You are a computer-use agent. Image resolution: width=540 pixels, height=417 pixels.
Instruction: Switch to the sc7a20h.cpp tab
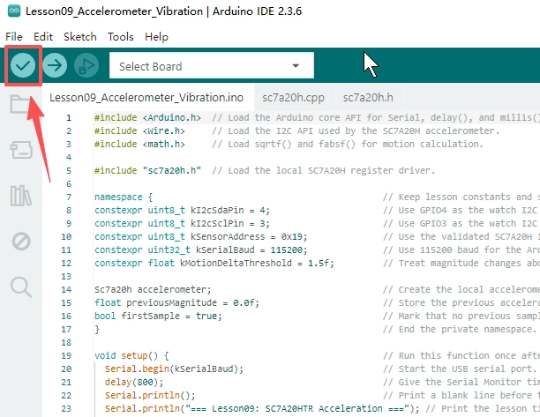(x=294, y=98)
